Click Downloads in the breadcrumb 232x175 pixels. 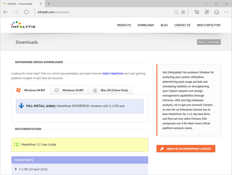[214, 42]
